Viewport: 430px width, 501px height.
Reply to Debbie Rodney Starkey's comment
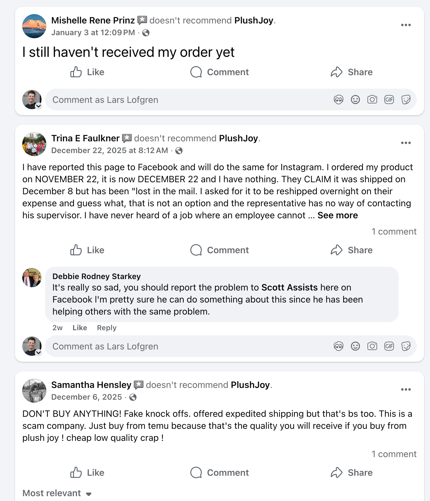(x=106, y=328)
